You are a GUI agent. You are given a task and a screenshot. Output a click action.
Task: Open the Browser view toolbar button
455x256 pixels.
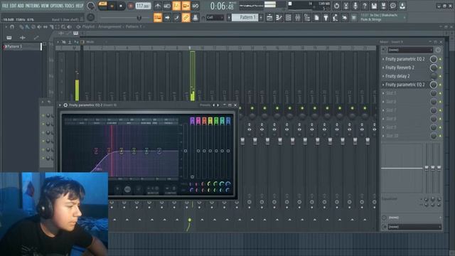click(x=307, y=18)
